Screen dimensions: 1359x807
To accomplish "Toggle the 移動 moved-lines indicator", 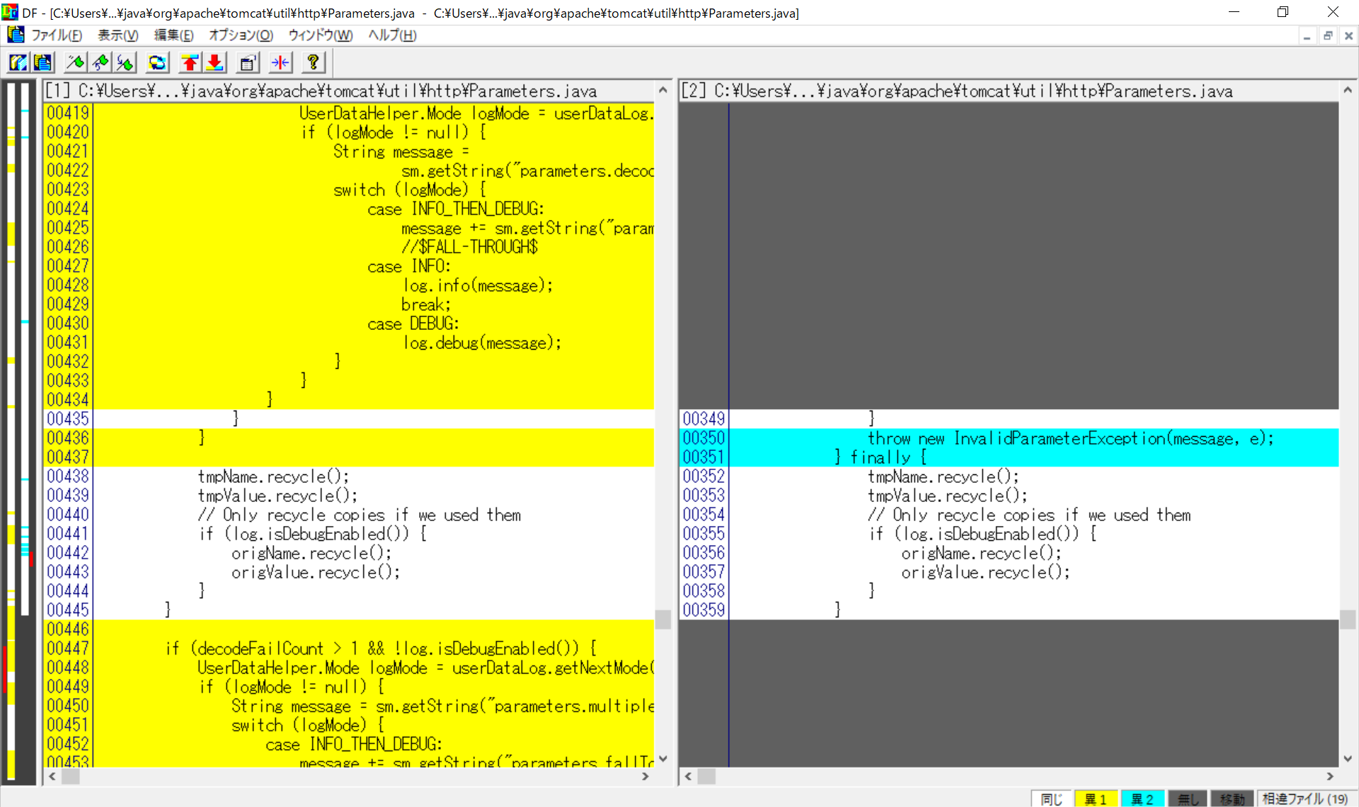I will pos(1232,799).
